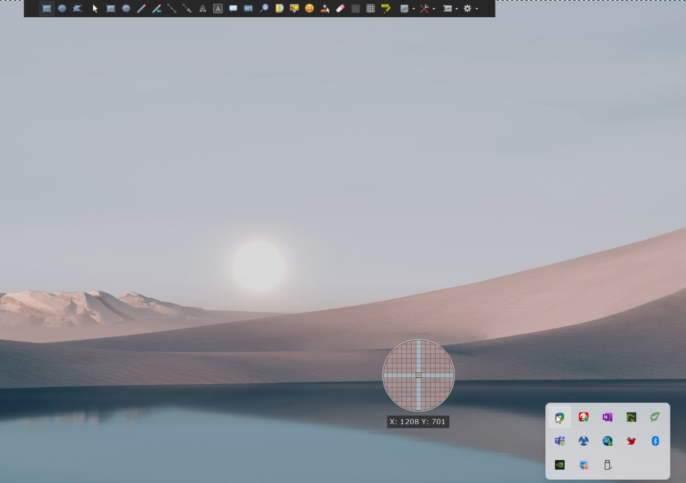Choose the stamp tool in toolbar
Viewport: 686px width, 483px height.
click(x=325, y=9)
